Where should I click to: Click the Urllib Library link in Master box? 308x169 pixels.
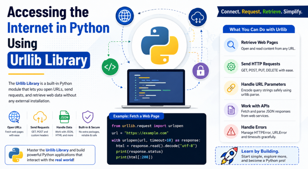pyautogui.click(x=57, y=150)
